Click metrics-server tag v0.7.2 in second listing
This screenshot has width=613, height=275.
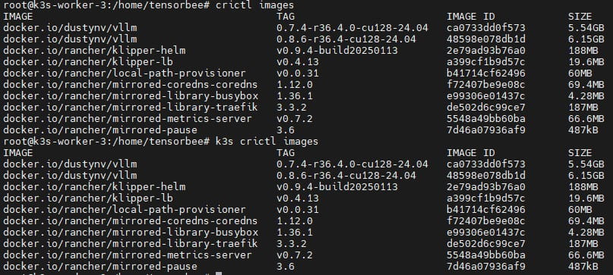click(295, 255)
